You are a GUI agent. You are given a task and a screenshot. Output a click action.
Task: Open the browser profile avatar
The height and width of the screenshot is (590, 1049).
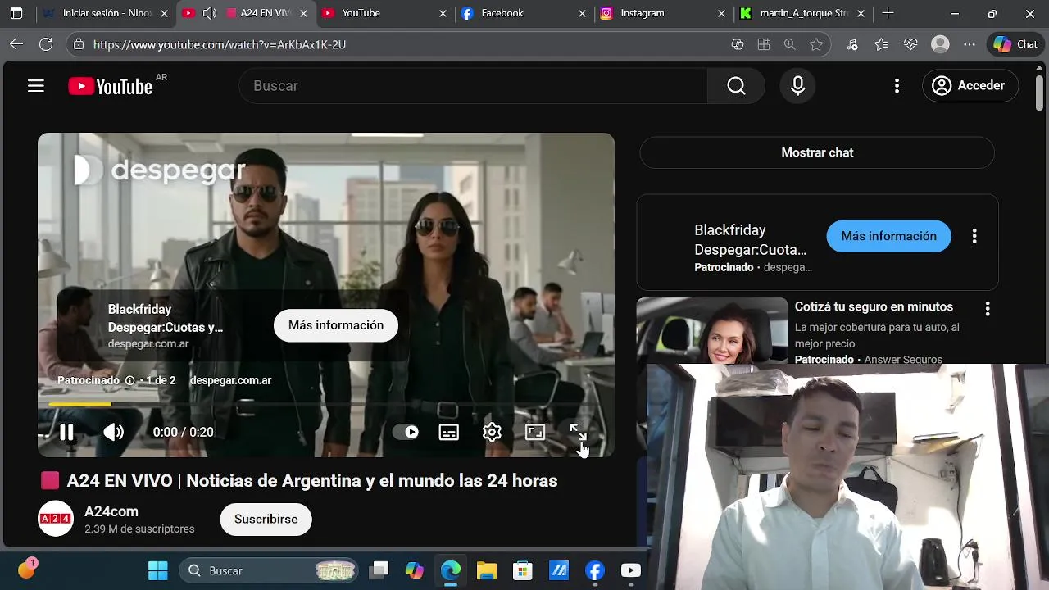(940, 44)
